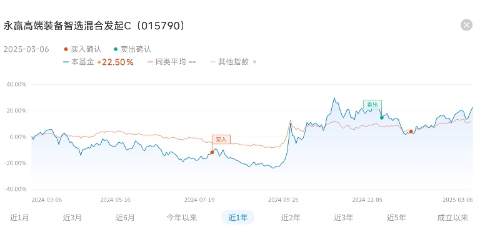Click the 卖出 sell marker label
The height and width of the screenshot is (232, 500).
tap(372, 105)
